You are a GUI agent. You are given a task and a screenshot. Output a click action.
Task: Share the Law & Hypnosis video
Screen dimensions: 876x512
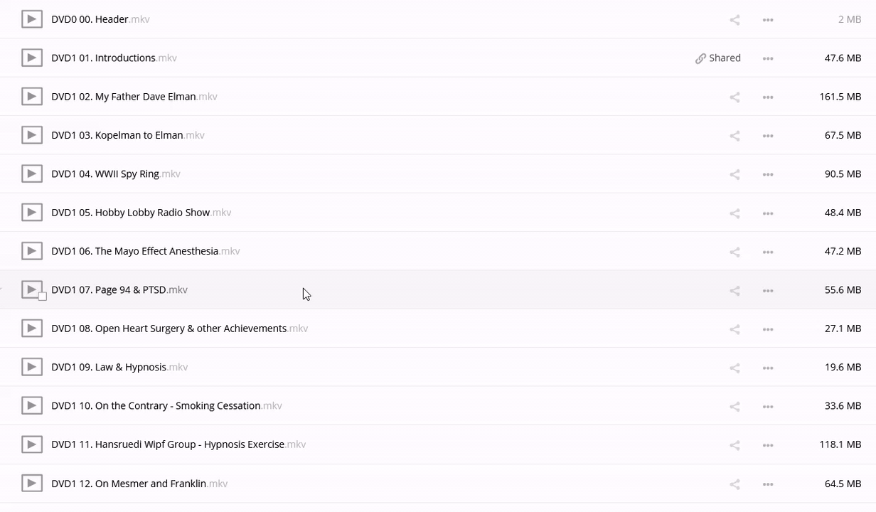[x=735, y=368]
